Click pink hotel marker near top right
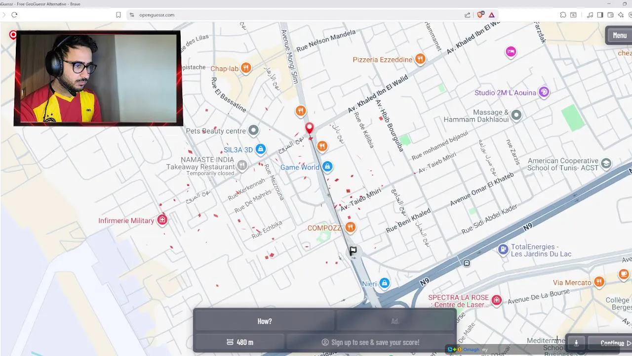 click(511, 51)
